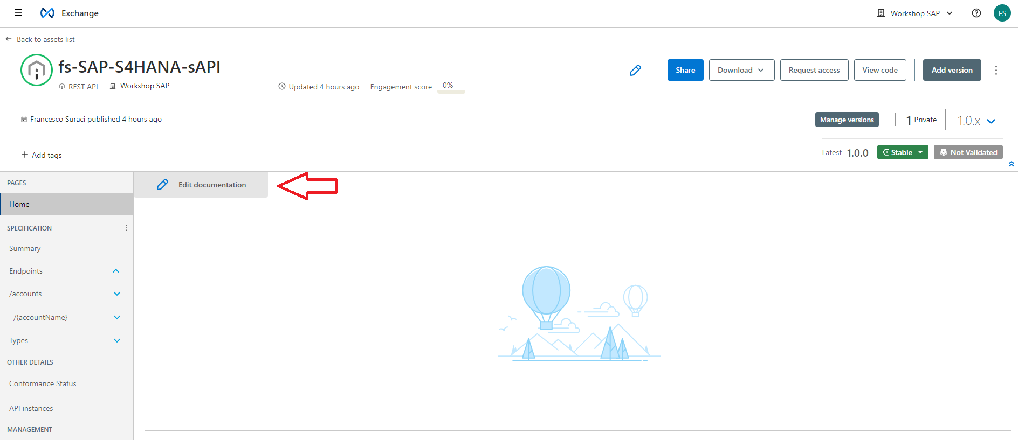Viewport: 1018px width, 440px height.
Task: Expand the /{accountName} endpoint chevron
Action: [117, 317]
